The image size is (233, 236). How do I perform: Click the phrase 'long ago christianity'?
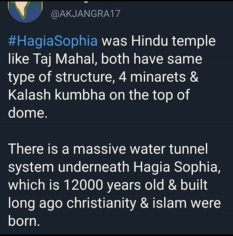click(x=72, y=203)
